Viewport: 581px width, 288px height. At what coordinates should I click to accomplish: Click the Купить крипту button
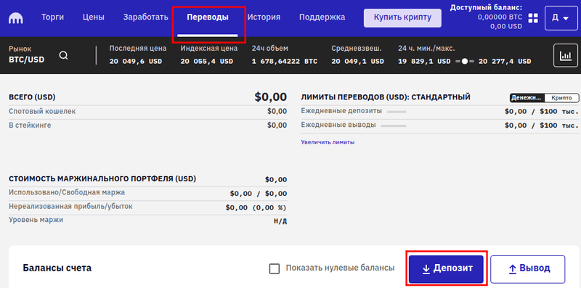click(402, 17)
